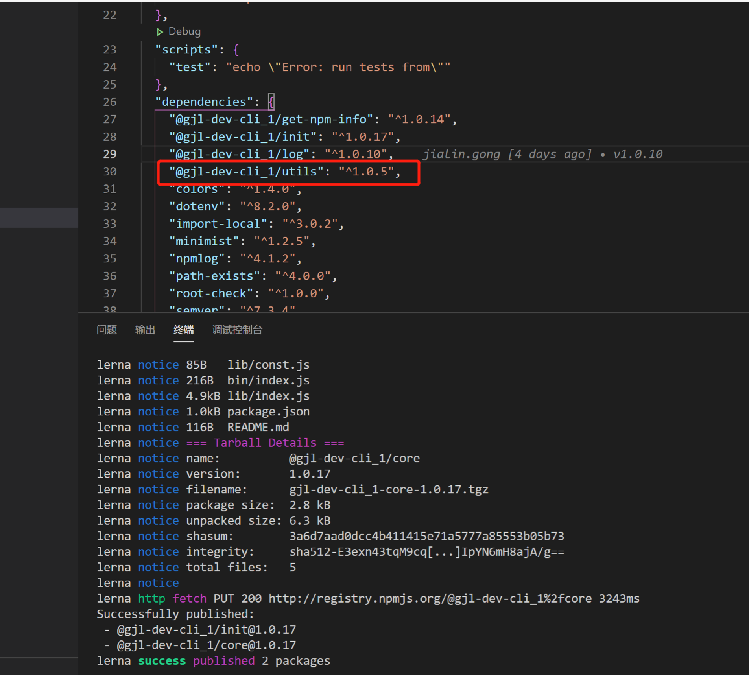Click the sha512 integrity value

pos(427,552)
